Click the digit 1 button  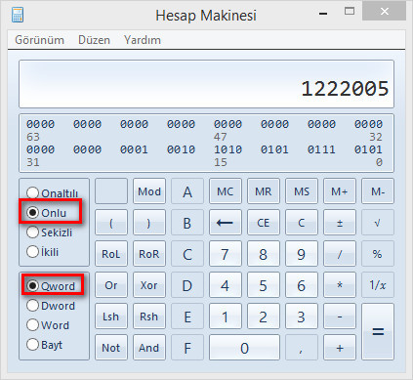point(226,317)
